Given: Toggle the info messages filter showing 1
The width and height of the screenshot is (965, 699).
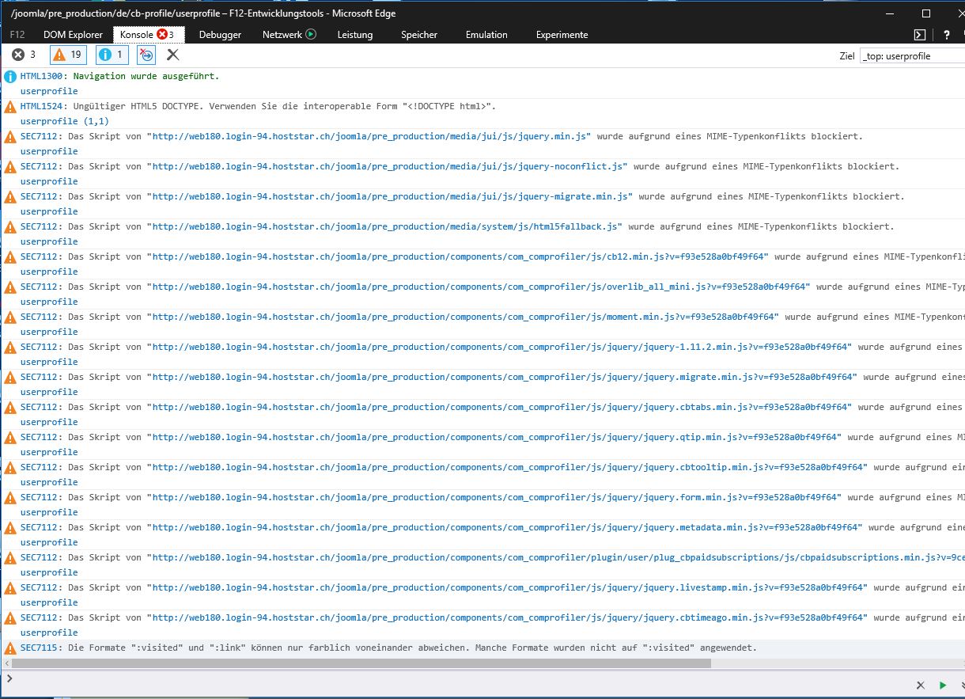Looking at the screenshot, I should tap(112, 55).
